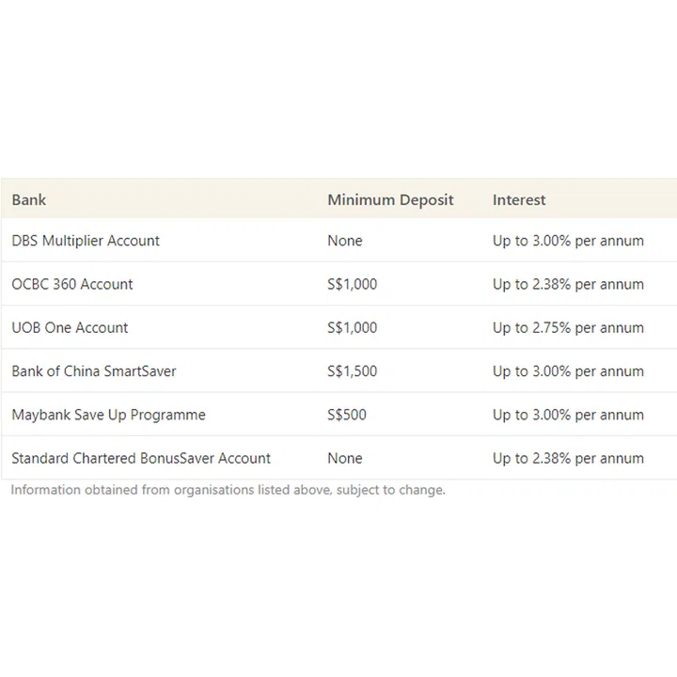677x677 pixels.
Task: Click OCBC 360's 2.38% interest rate
Action: (568, 284)
